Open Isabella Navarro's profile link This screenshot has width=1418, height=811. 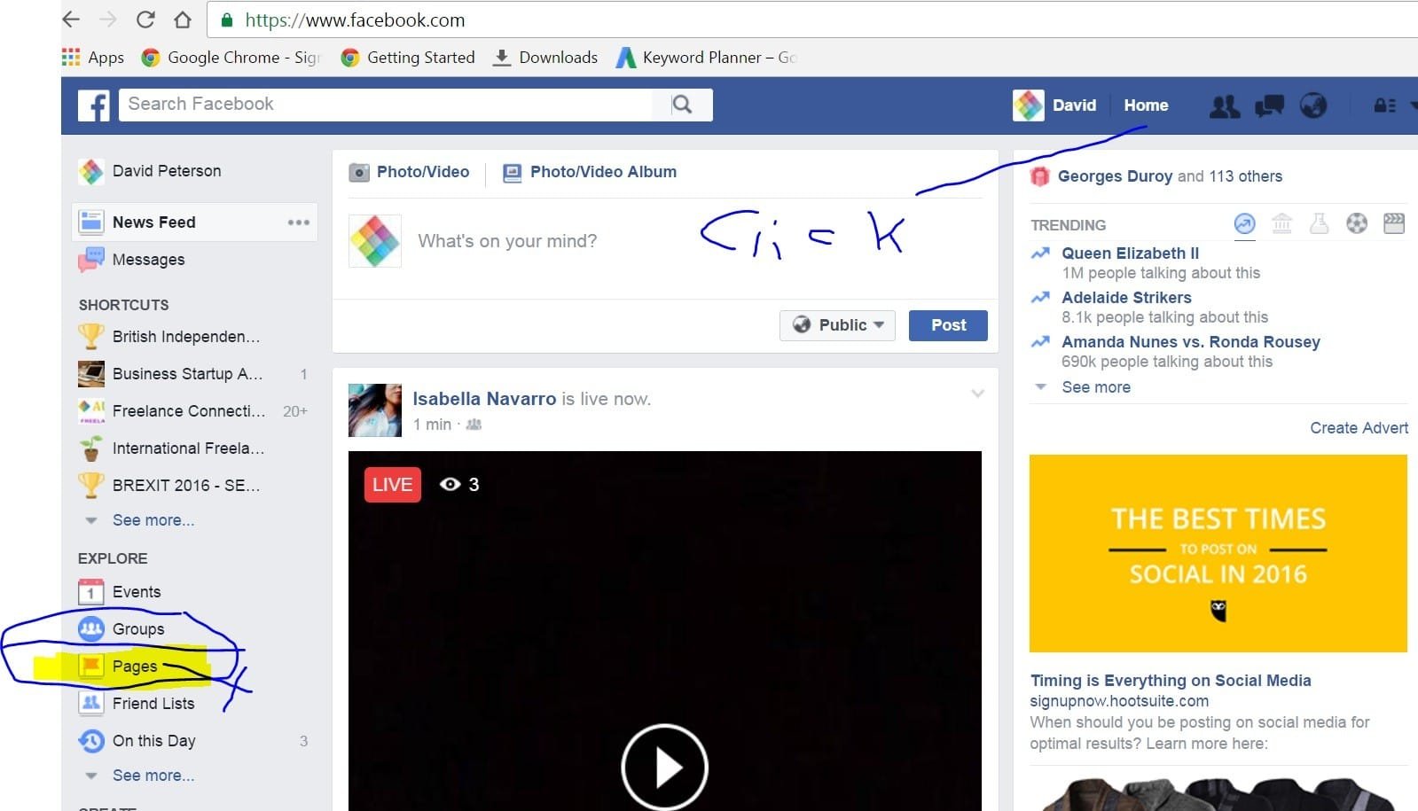(484, 399)
